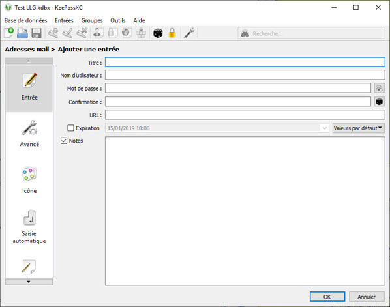Open the Outils menu

(x=118, y=20)
